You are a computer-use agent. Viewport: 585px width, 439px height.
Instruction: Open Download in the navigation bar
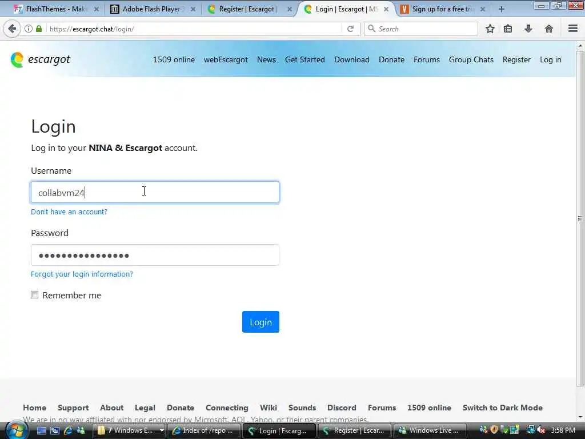pos(352,59)
